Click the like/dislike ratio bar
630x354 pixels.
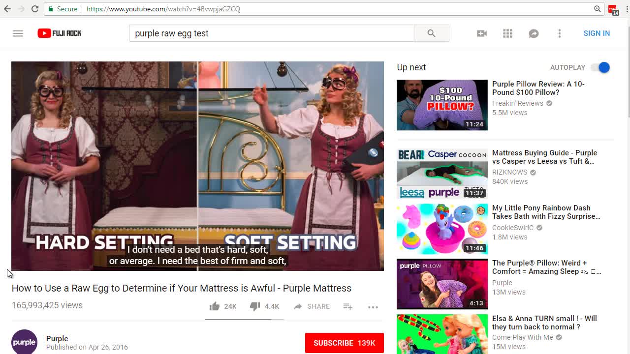(x=244, y=320)
